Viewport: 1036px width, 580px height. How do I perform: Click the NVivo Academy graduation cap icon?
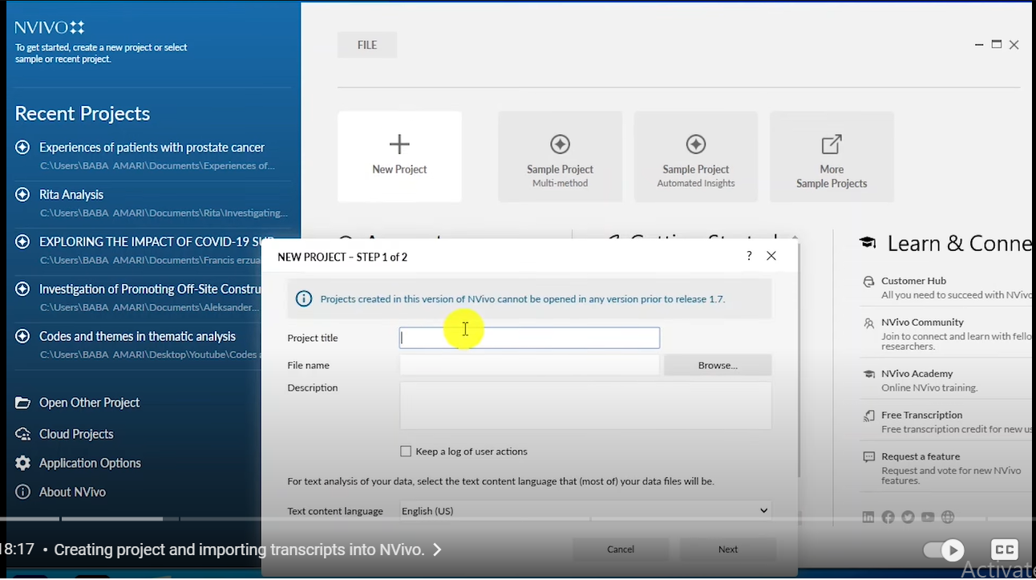click(x=868, y=375)
